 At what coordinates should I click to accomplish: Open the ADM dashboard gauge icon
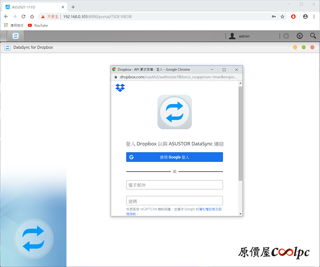(x=300, y=36)
